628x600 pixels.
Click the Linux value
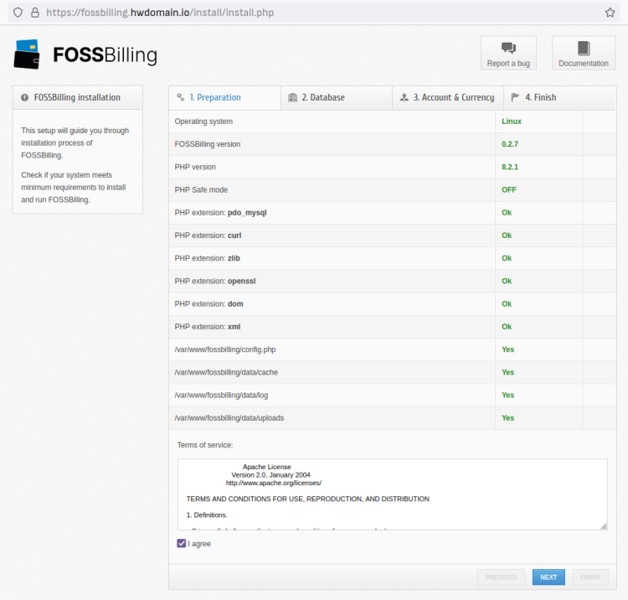(512, 122)
